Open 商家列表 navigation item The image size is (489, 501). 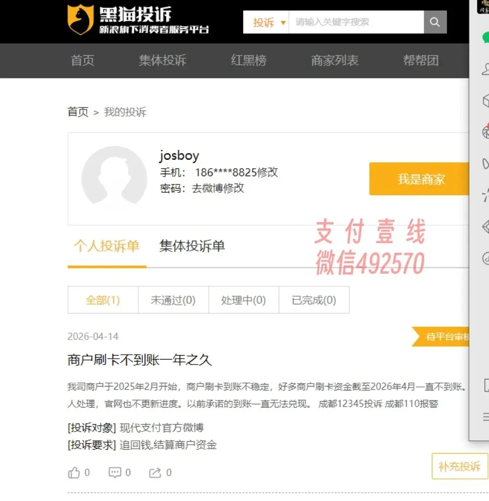tap(335, 60)
